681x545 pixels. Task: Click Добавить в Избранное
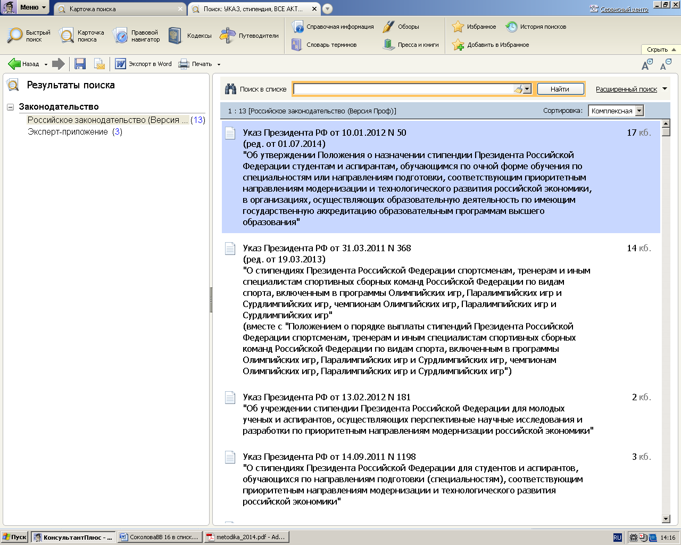491,45
